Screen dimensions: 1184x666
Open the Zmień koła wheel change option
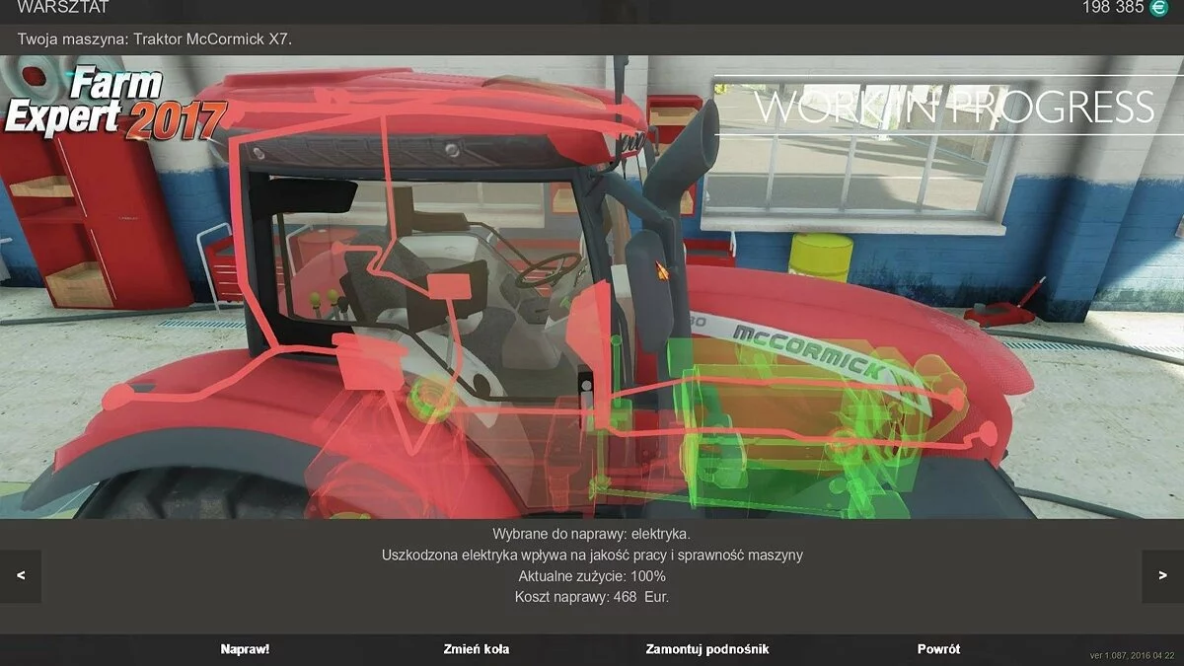click(477, 649)
